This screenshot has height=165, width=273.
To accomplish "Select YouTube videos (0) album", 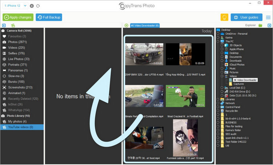I will tap(22, 127).
